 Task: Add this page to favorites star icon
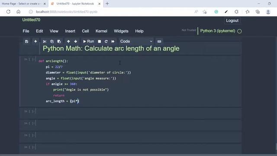tap(205, 12)
